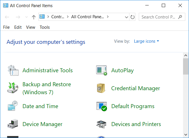Screen dimensions: 189x138
Task: Open the Default Programs icon
Action: pyautogui.click(x=102, y=106)
